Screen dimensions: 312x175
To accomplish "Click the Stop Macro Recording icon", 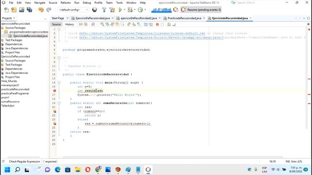I will pyautogui.click(x=162, y=24).
